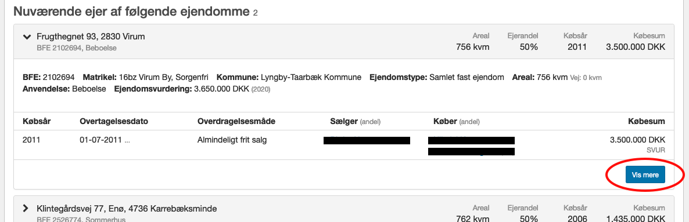Click the Køber (andel) column header

454,121
